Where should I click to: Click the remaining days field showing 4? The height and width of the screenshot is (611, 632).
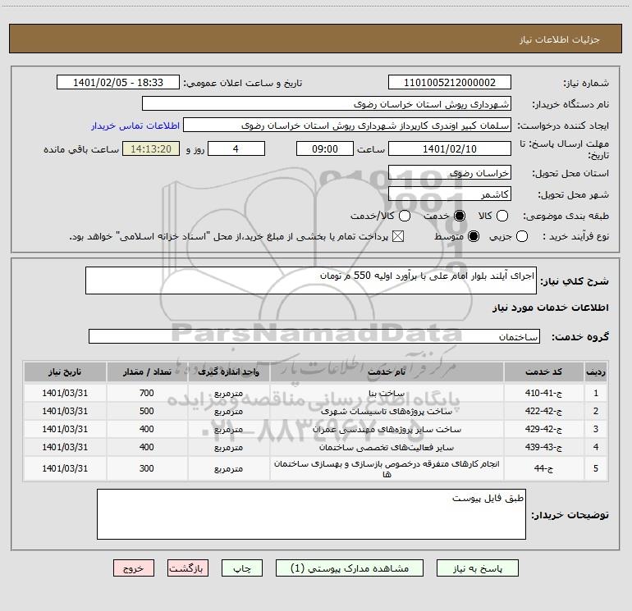tap(236, 148)
